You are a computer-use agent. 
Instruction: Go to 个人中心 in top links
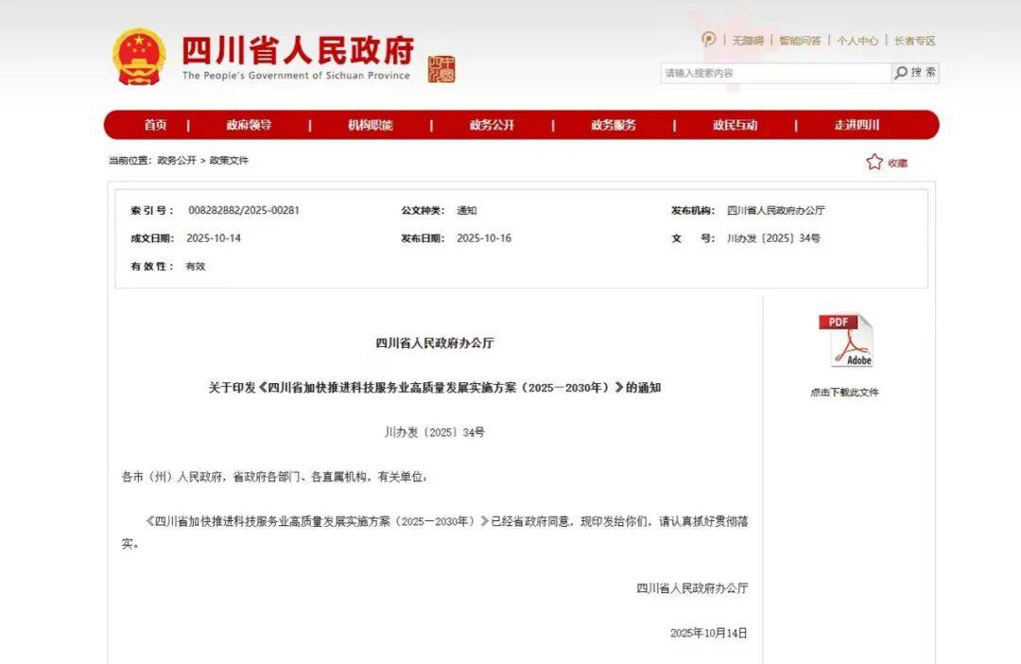coord(857,41)
